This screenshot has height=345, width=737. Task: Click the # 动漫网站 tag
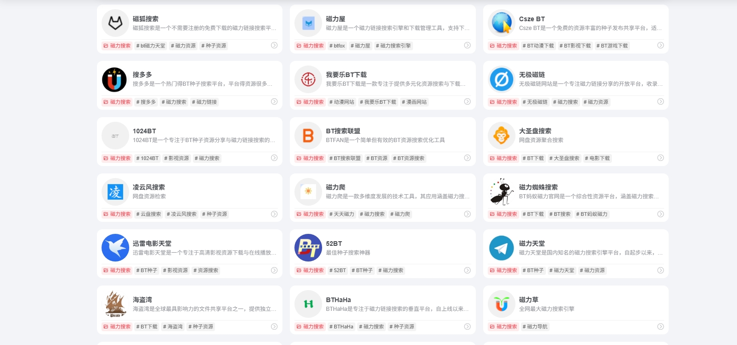(x=342, y=102)
